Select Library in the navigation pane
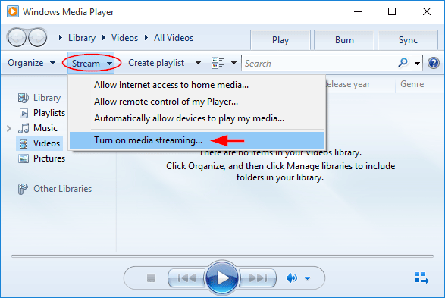The height and width of the screenshot is (298, 445). (x=39, y=98)
